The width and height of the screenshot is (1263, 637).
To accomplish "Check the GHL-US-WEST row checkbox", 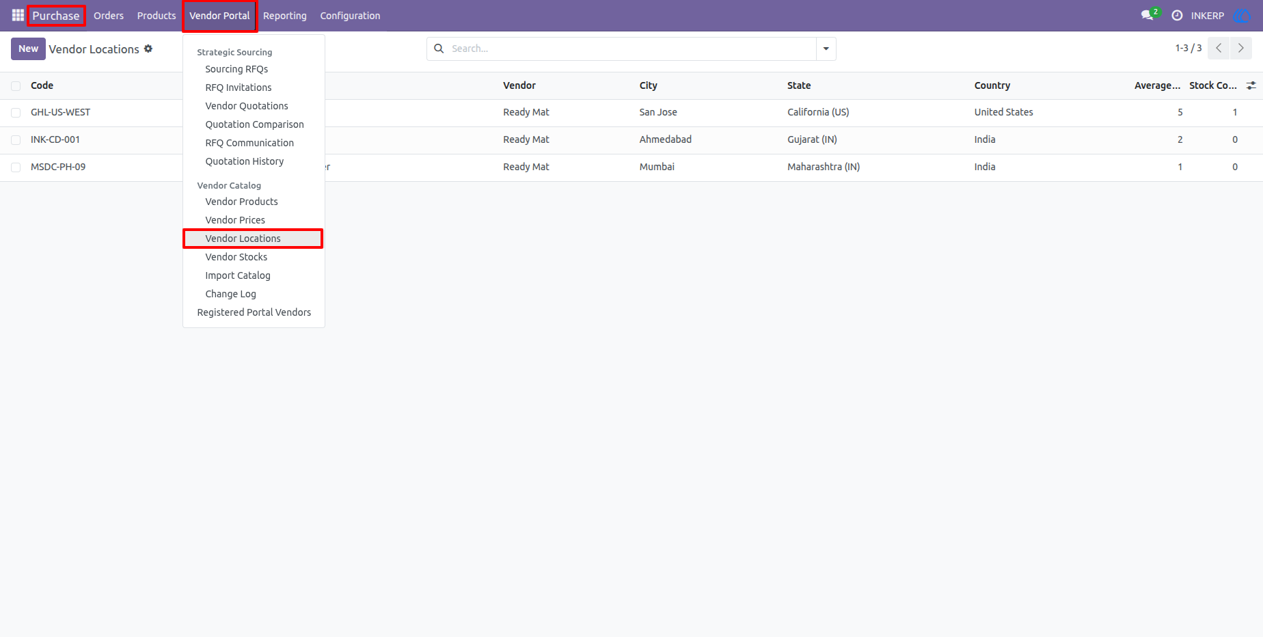I will click(x=16, y=113).
